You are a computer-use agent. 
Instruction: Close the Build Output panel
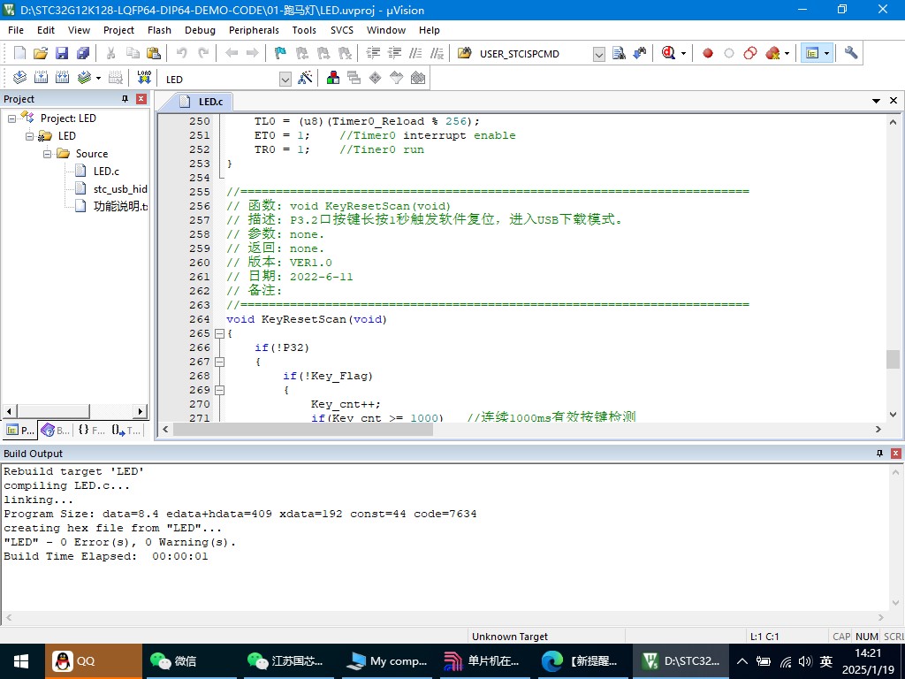(896, 454)
